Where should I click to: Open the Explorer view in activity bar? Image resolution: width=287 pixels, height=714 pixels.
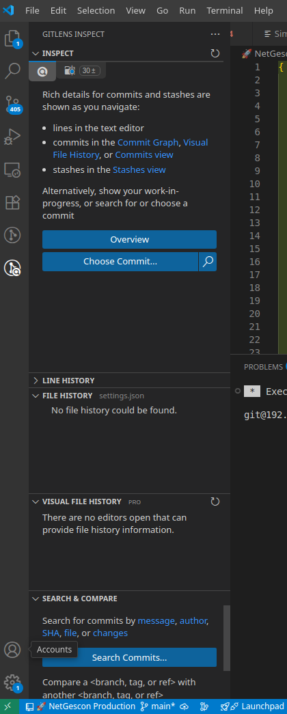[x=13, y=39]
